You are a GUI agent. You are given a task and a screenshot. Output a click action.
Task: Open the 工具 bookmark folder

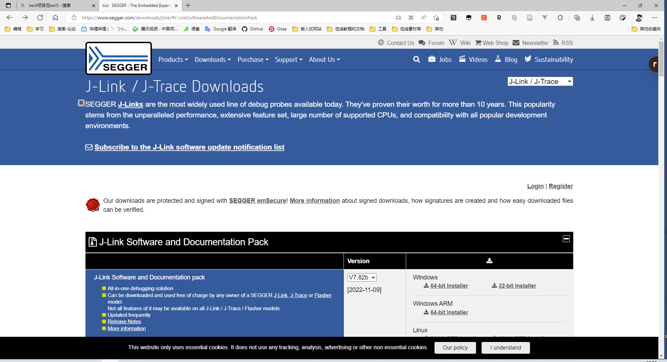[378, 29]
